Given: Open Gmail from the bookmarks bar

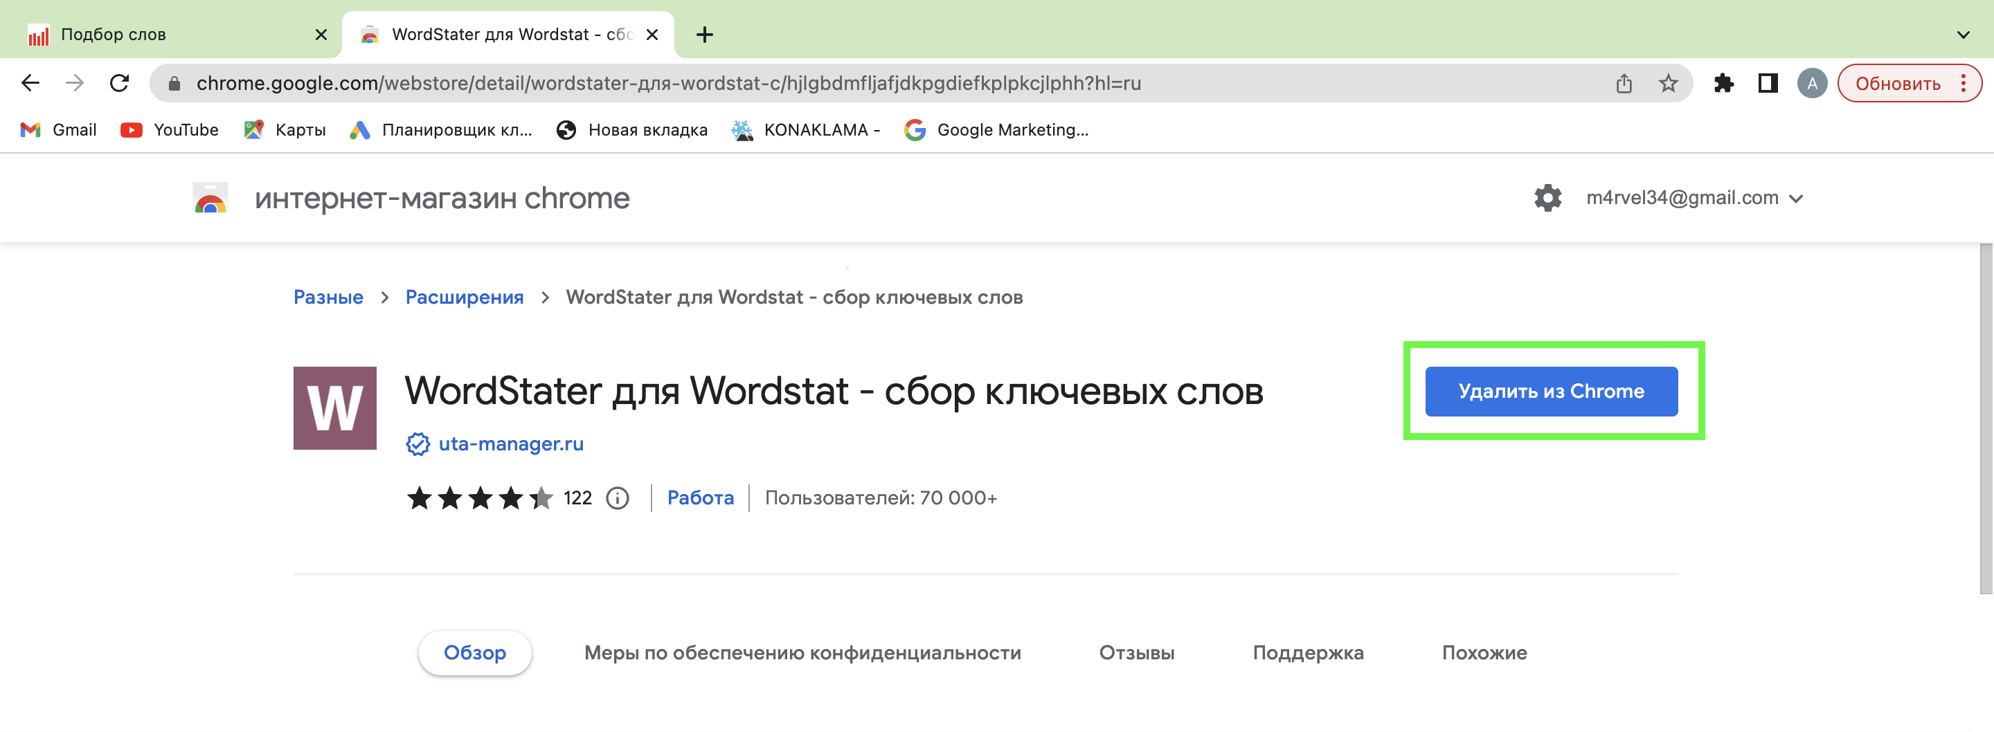Looking at the screenshot, I should 58,129.
